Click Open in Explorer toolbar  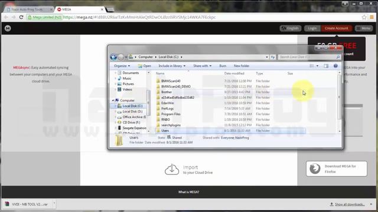pos(144,66)
